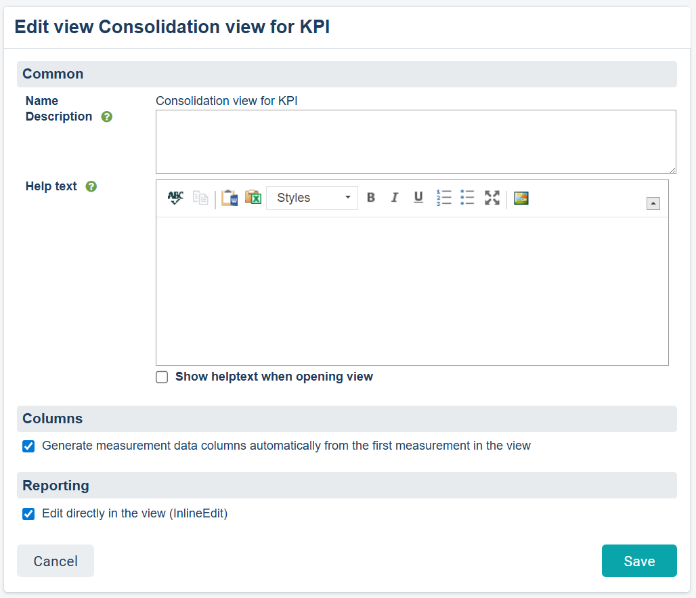Click the Save button
The image size is (696, 598).
[x=639, y=561]
